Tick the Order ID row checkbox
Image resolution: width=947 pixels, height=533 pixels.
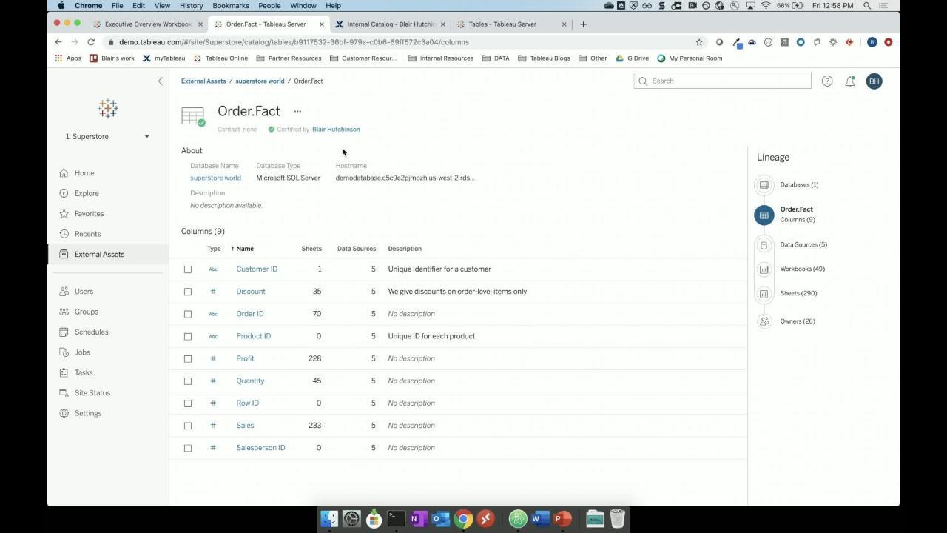point(188,314)
